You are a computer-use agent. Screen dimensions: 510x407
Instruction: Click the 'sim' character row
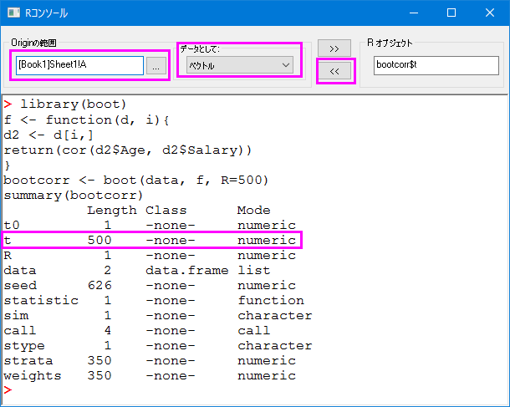(x=158, y=316)
